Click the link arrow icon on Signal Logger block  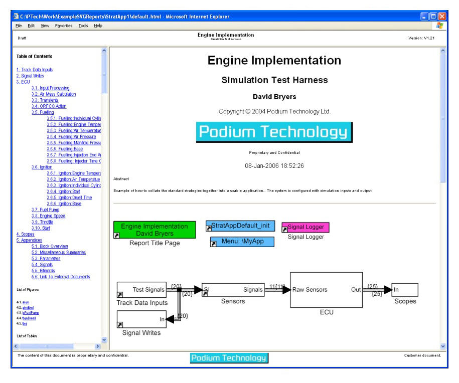click(284, 229)
